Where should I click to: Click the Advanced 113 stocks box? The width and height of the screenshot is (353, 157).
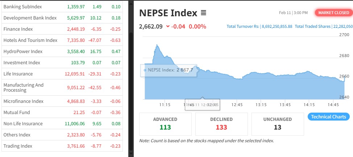[165, 123]
